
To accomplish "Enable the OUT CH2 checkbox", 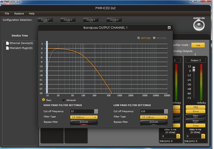I will point(154,38).
